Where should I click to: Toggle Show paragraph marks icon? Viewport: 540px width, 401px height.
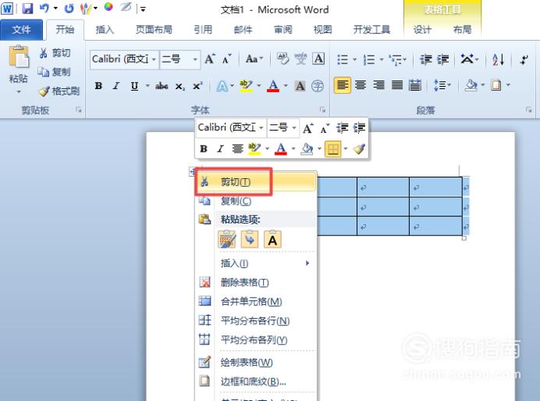[x=524, y=59]
